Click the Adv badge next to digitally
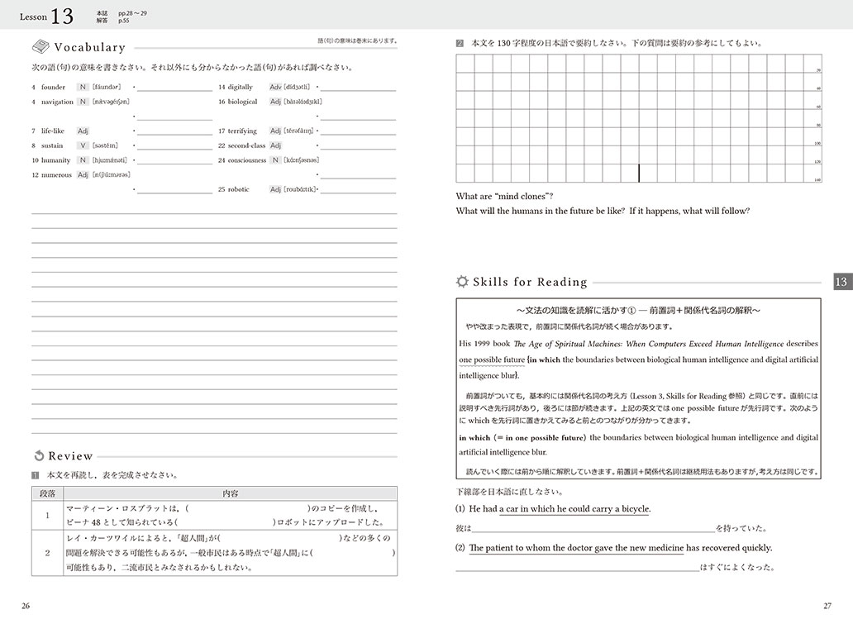This screenshot has height=619, width=853. pos(275,87)
